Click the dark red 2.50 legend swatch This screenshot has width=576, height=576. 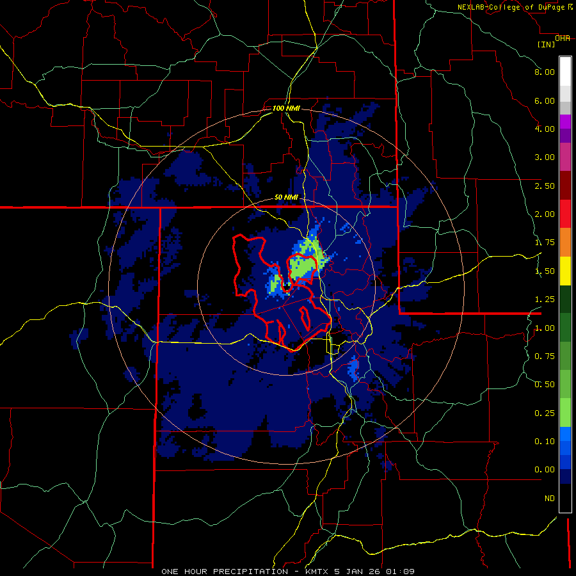point(565,186)
